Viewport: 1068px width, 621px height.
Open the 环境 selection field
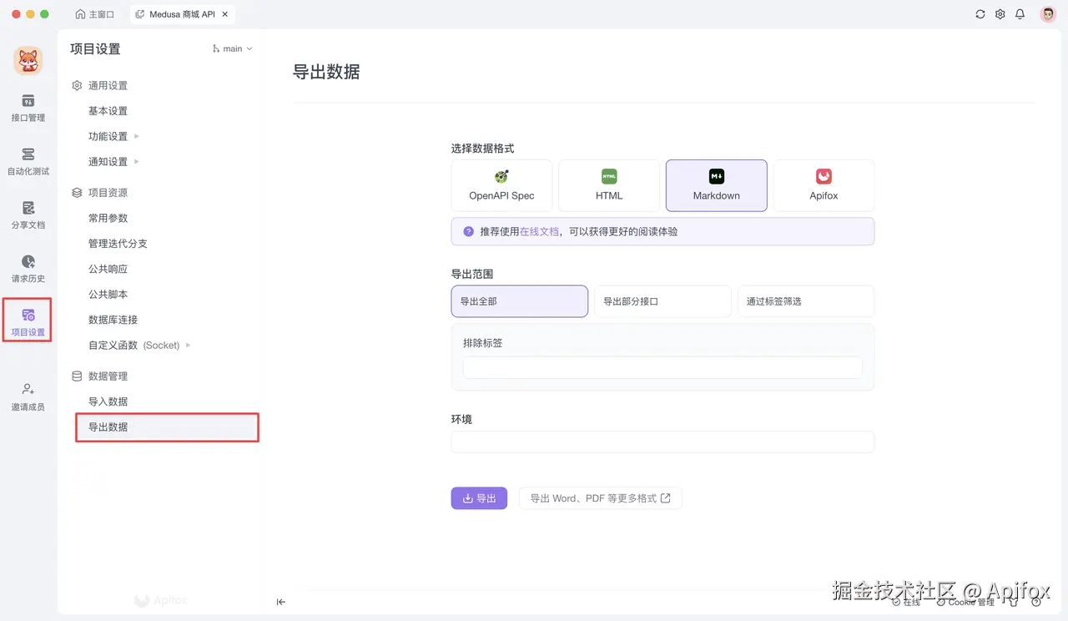pyautogui.click(x=662, y=442)
